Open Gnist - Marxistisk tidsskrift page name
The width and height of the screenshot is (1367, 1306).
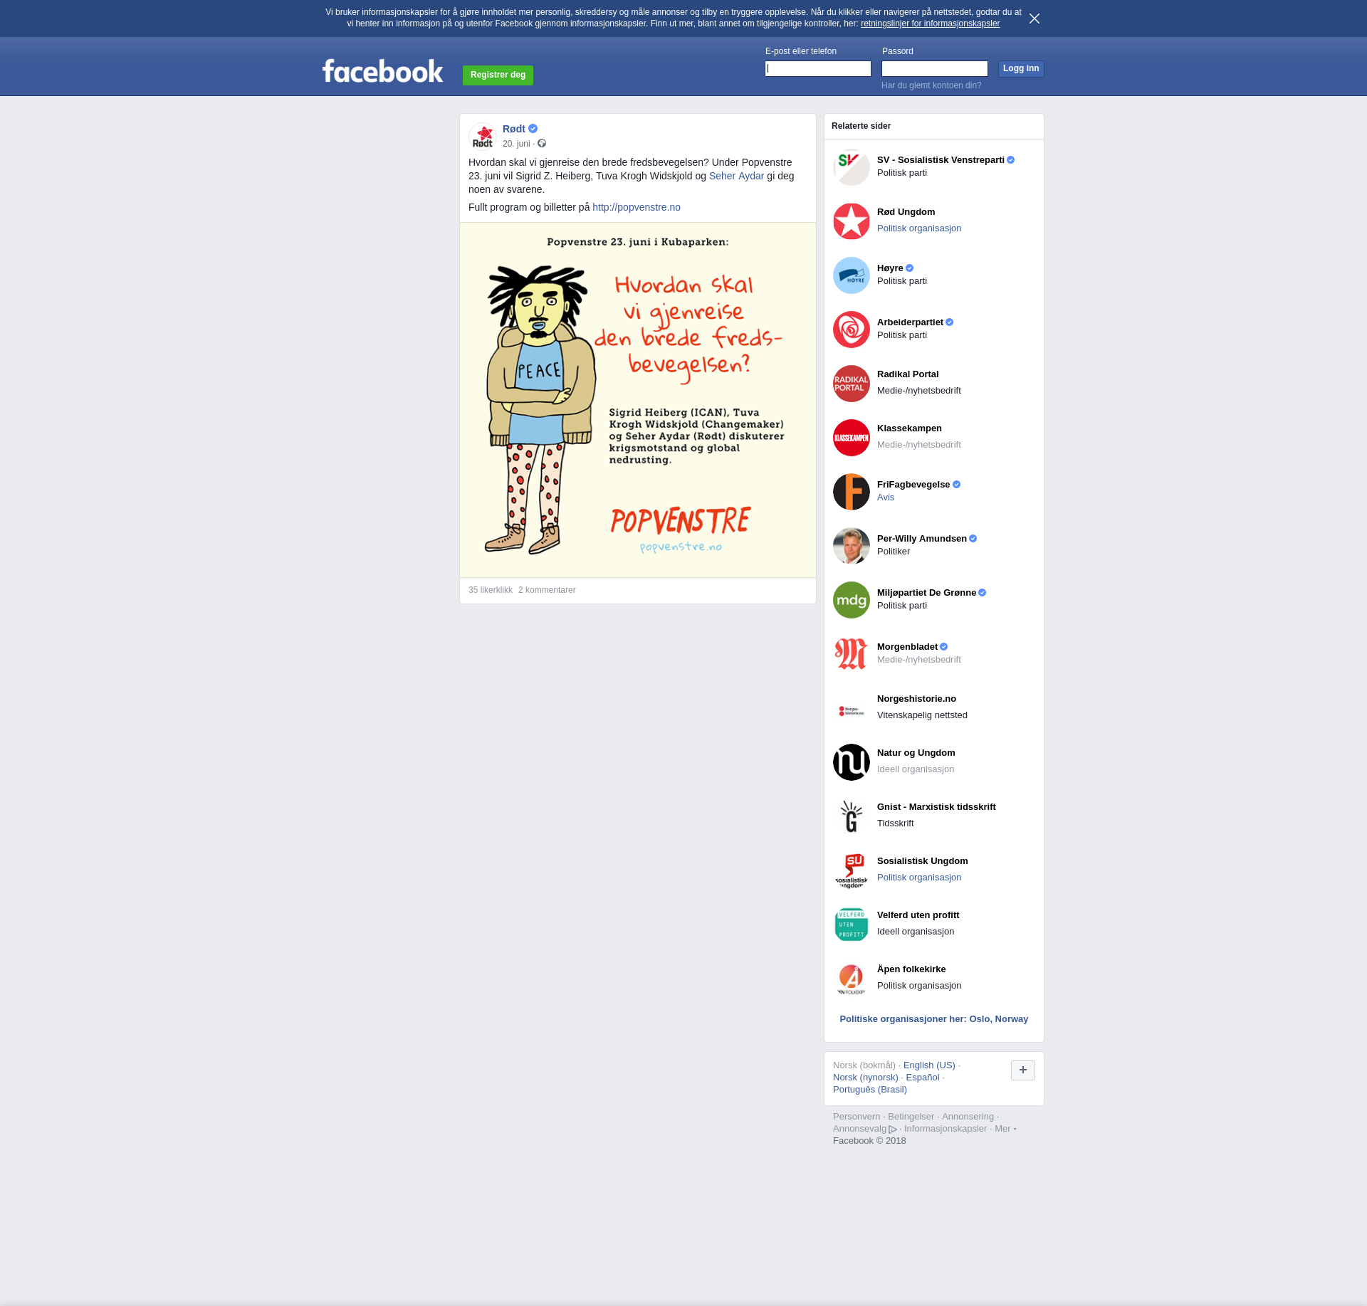(936, 807)
